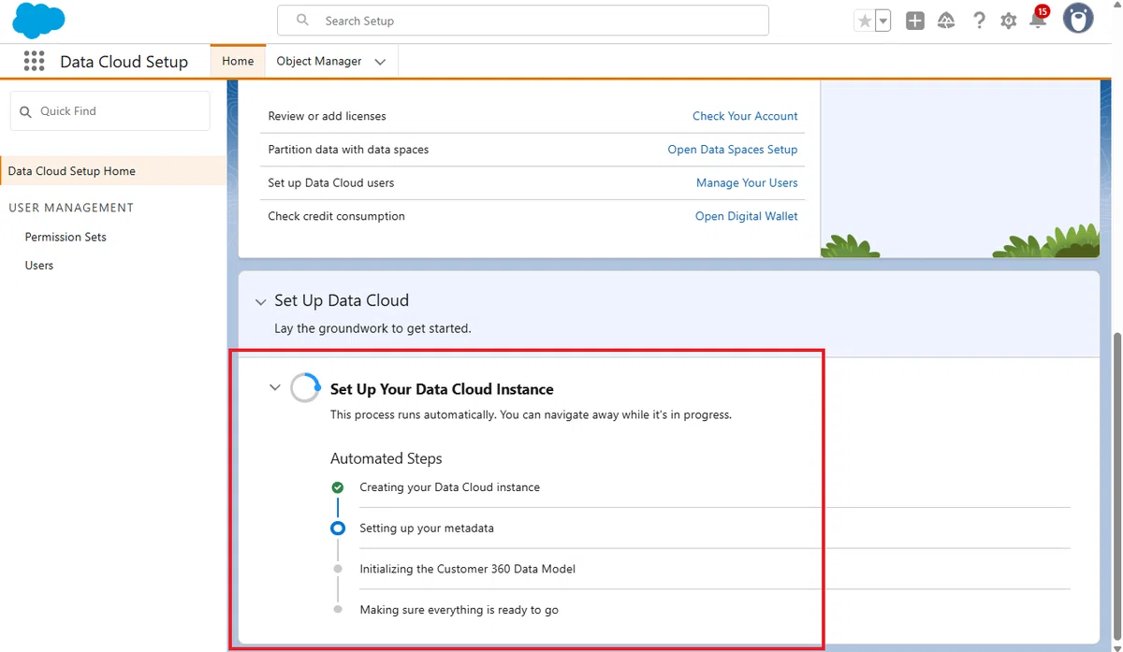Open the Setup gear menu
The image size is (1123, 652).
pos(1008,21)
